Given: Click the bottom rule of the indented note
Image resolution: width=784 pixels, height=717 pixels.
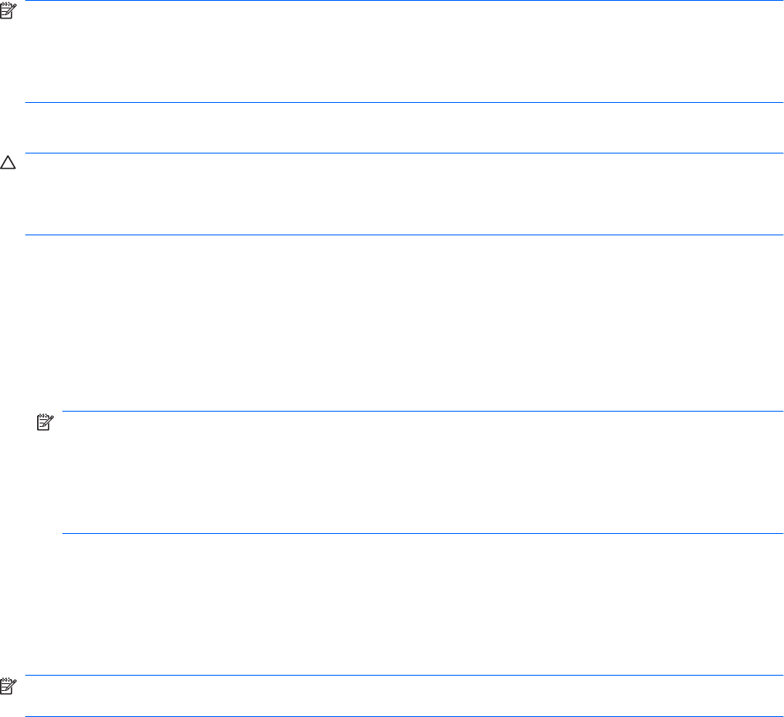Looking at the screenshot, I should [422, 533].
